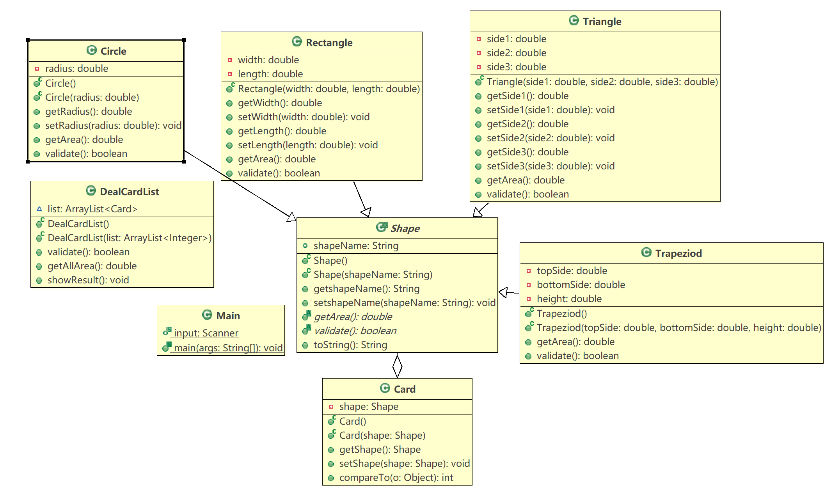
Task: Click the abstract Shape class icon
Action: click(x=382, y=228)
